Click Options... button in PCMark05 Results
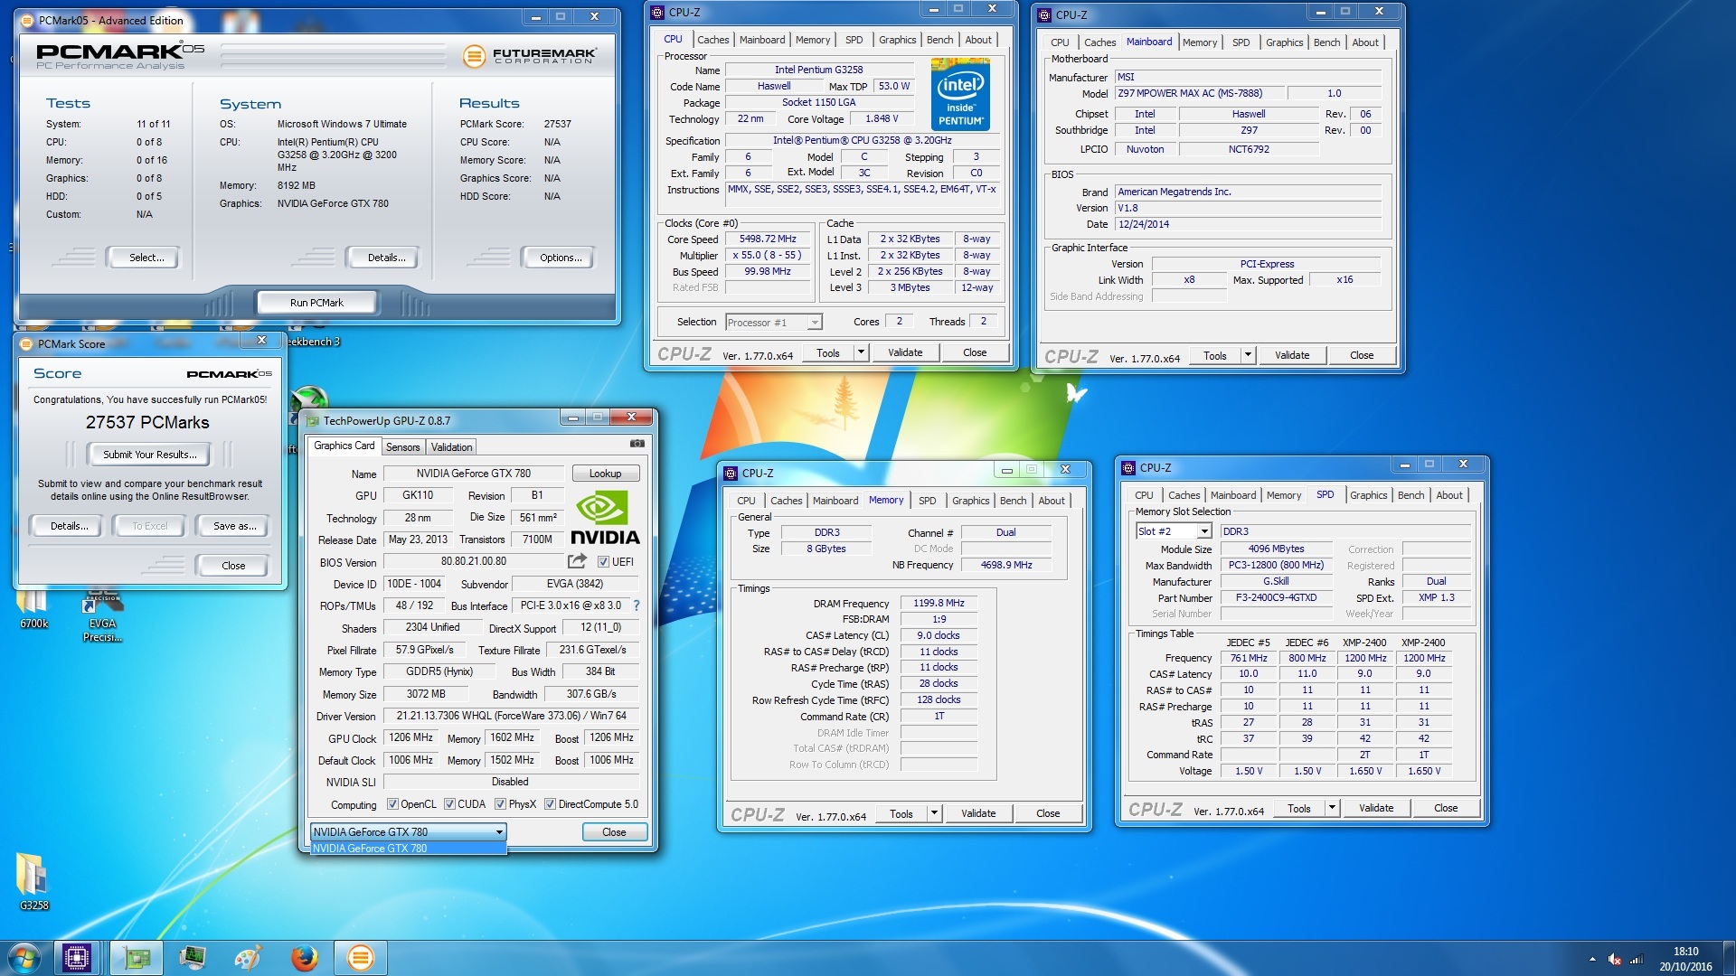Image resolution: width=1736 pixels, height=976 pixels. pyautogui.click(x=560, y=258)
